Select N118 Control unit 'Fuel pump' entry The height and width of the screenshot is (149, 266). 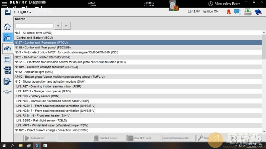pyautogui.click(x=43, y=47)
